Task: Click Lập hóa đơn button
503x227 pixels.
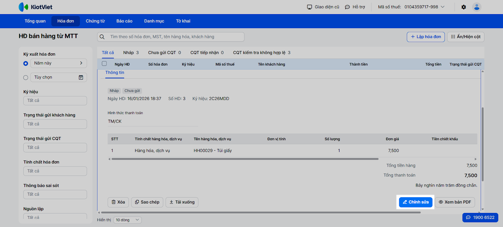Action: tap(426, 37)
